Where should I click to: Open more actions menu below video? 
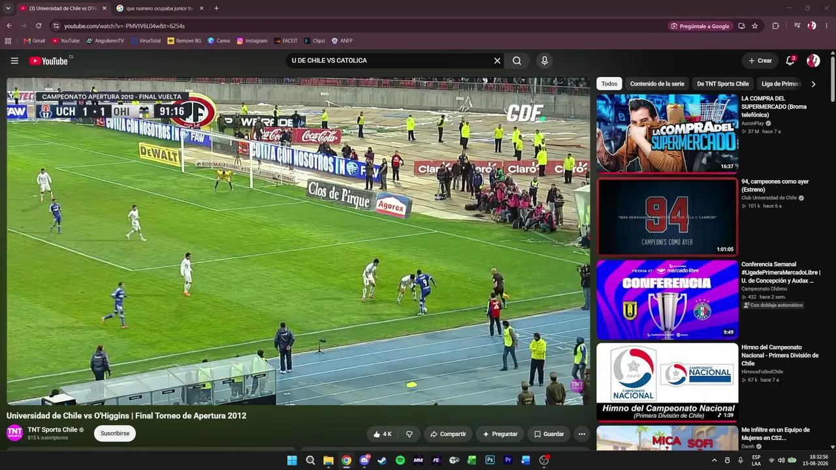point(581,434)
